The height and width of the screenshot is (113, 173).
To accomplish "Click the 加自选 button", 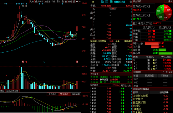I will click(x=48, y=2).
